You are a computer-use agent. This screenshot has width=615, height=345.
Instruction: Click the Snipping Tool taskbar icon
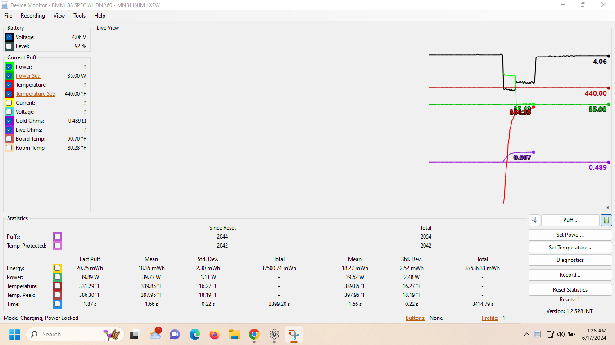(x=294, y=334)
